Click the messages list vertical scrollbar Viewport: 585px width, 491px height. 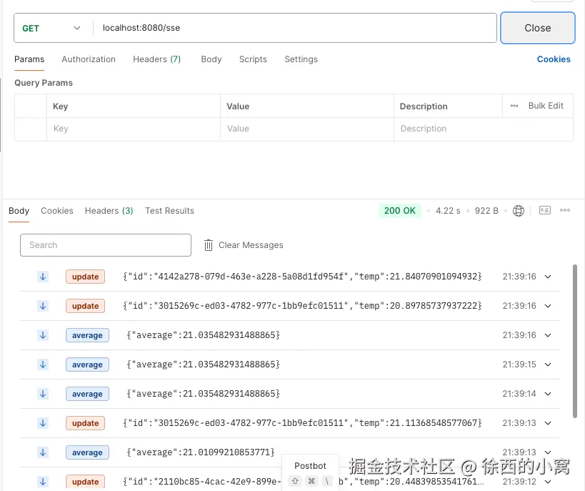coord(575,342)
